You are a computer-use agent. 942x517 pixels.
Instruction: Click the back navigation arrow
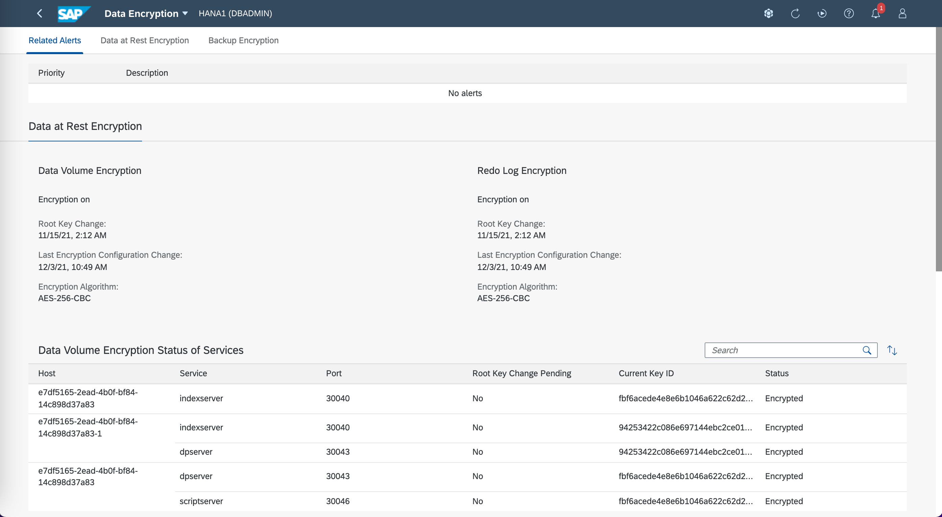pyautogui.click(x=40, y=14)
